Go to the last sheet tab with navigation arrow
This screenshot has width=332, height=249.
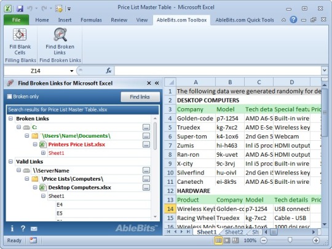[x=188, y=232]
